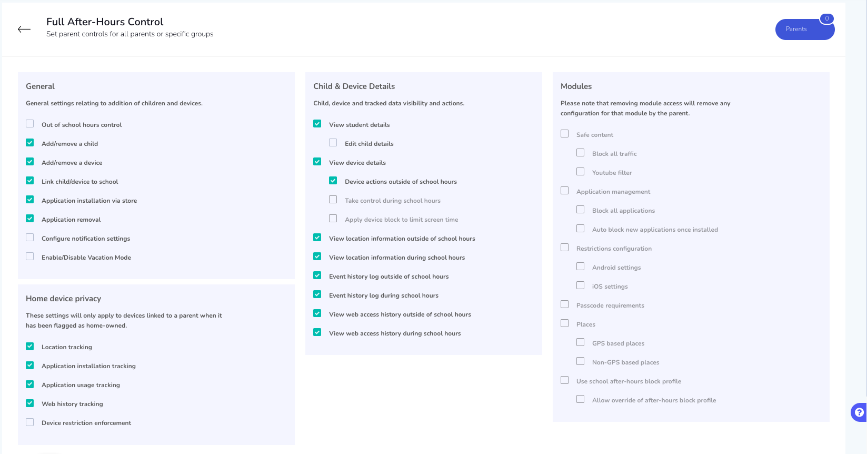Check Block all traffic
Screen dimensions: 867x454
pos(581,153)
